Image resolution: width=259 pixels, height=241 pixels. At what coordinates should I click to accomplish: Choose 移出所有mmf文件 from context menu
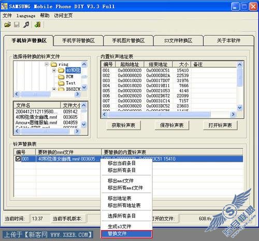(126, 188)
